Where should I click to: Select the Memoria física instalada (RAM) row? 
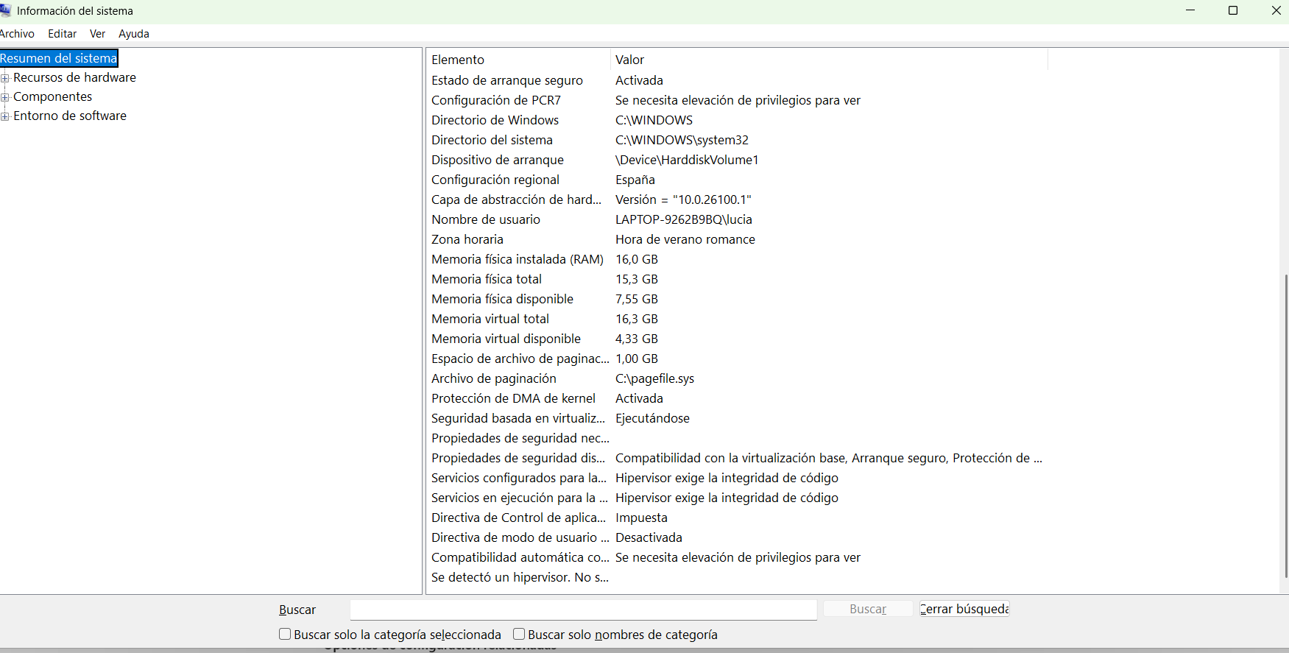pyautogui.click(x=737, y=259)
